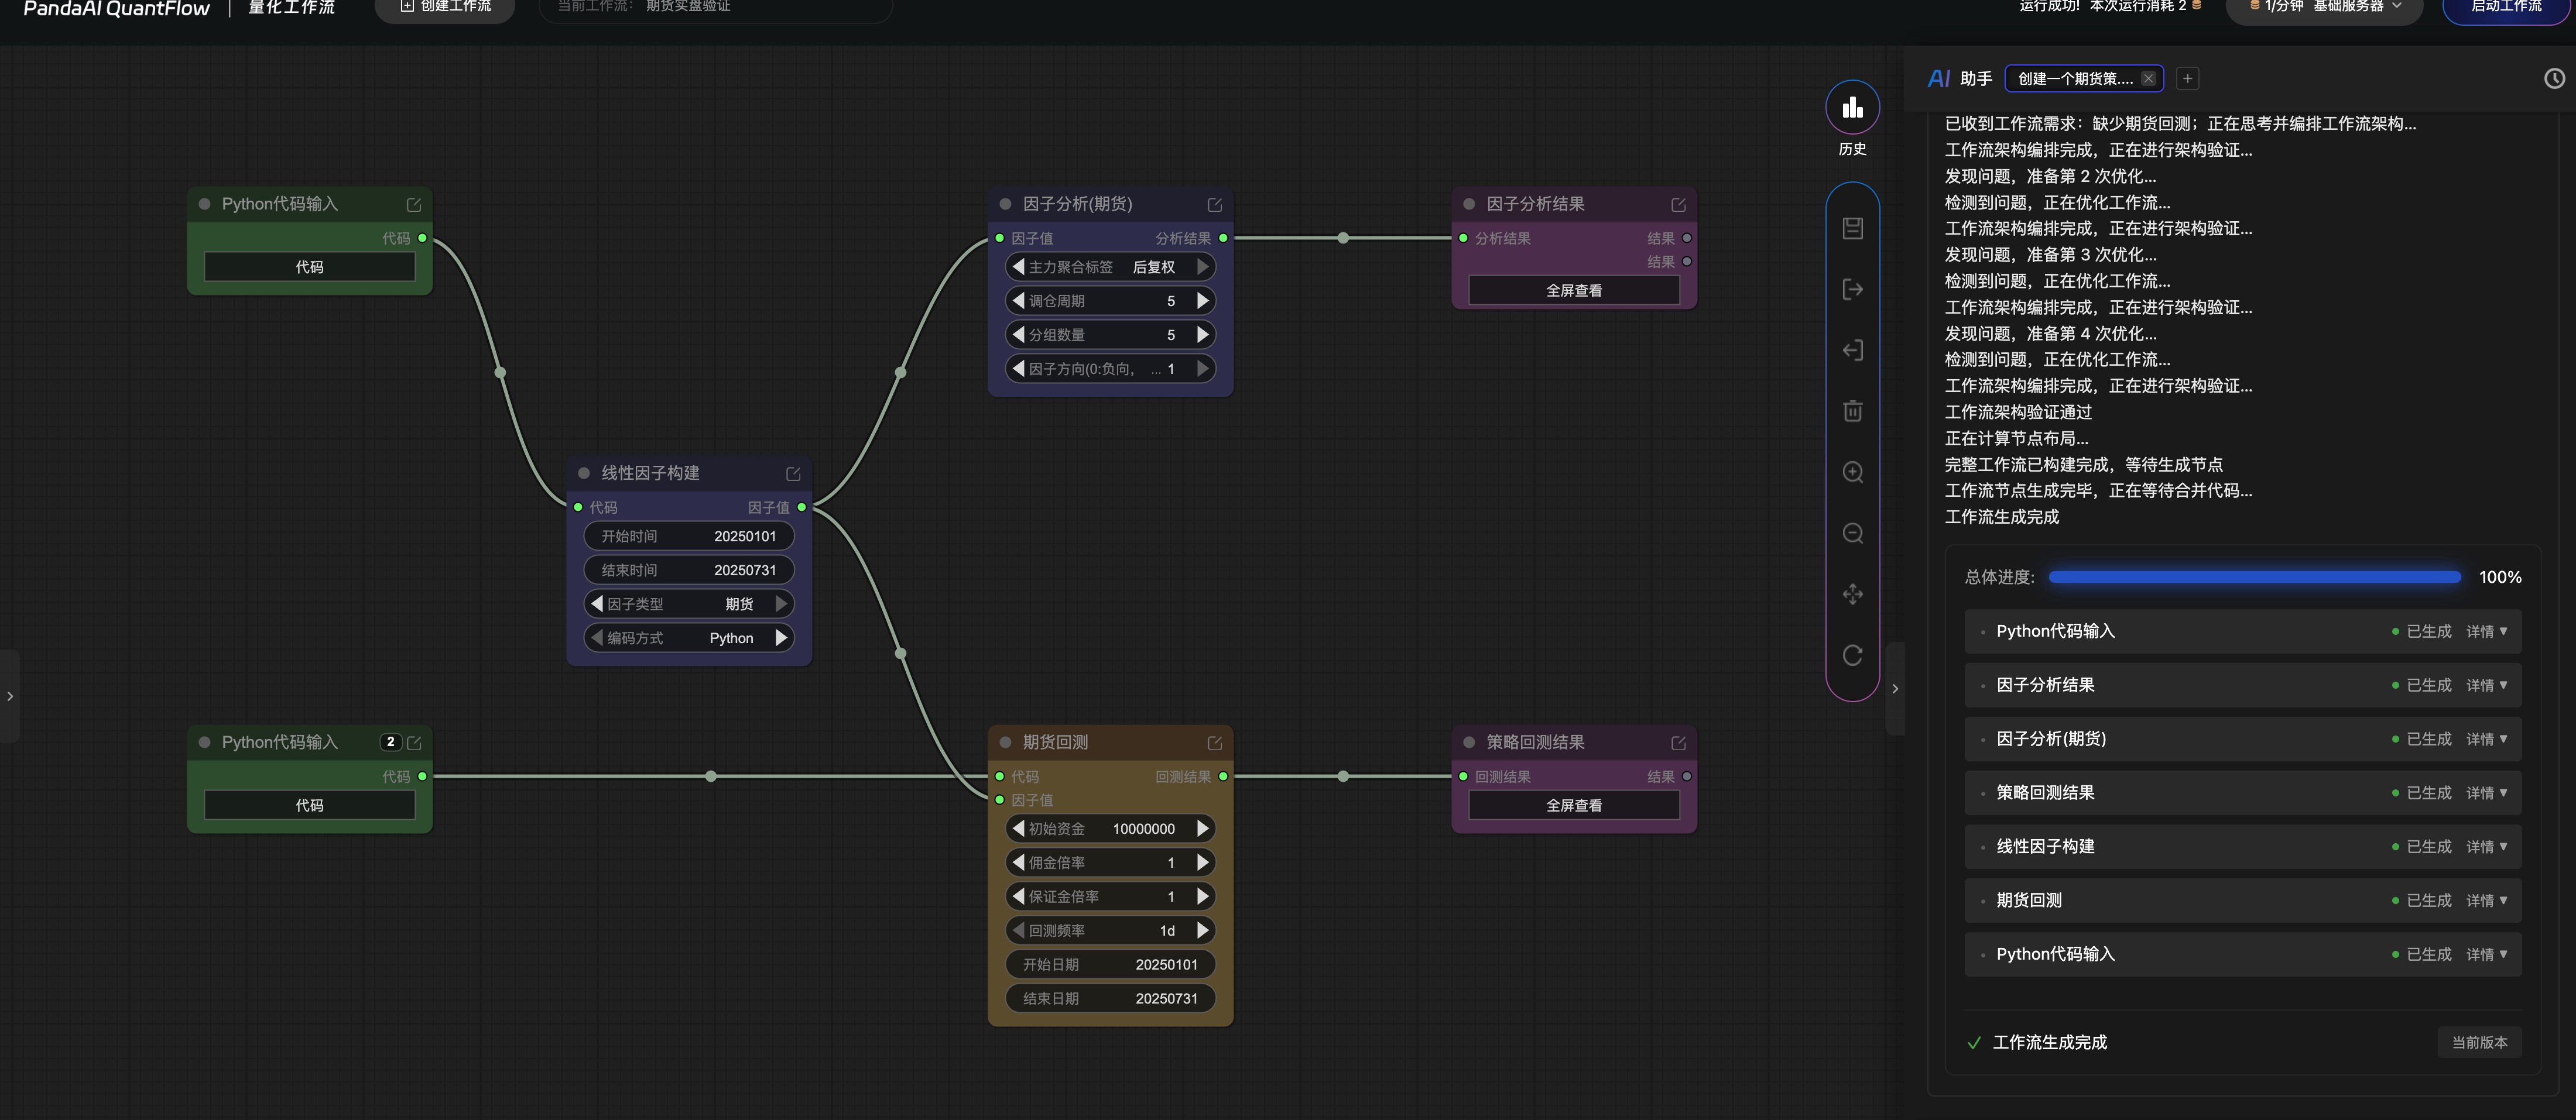Toggle the status dot on the 线性因子构建 node
The height and width of the screenshot is (1120, 2576).
point(583,473)
